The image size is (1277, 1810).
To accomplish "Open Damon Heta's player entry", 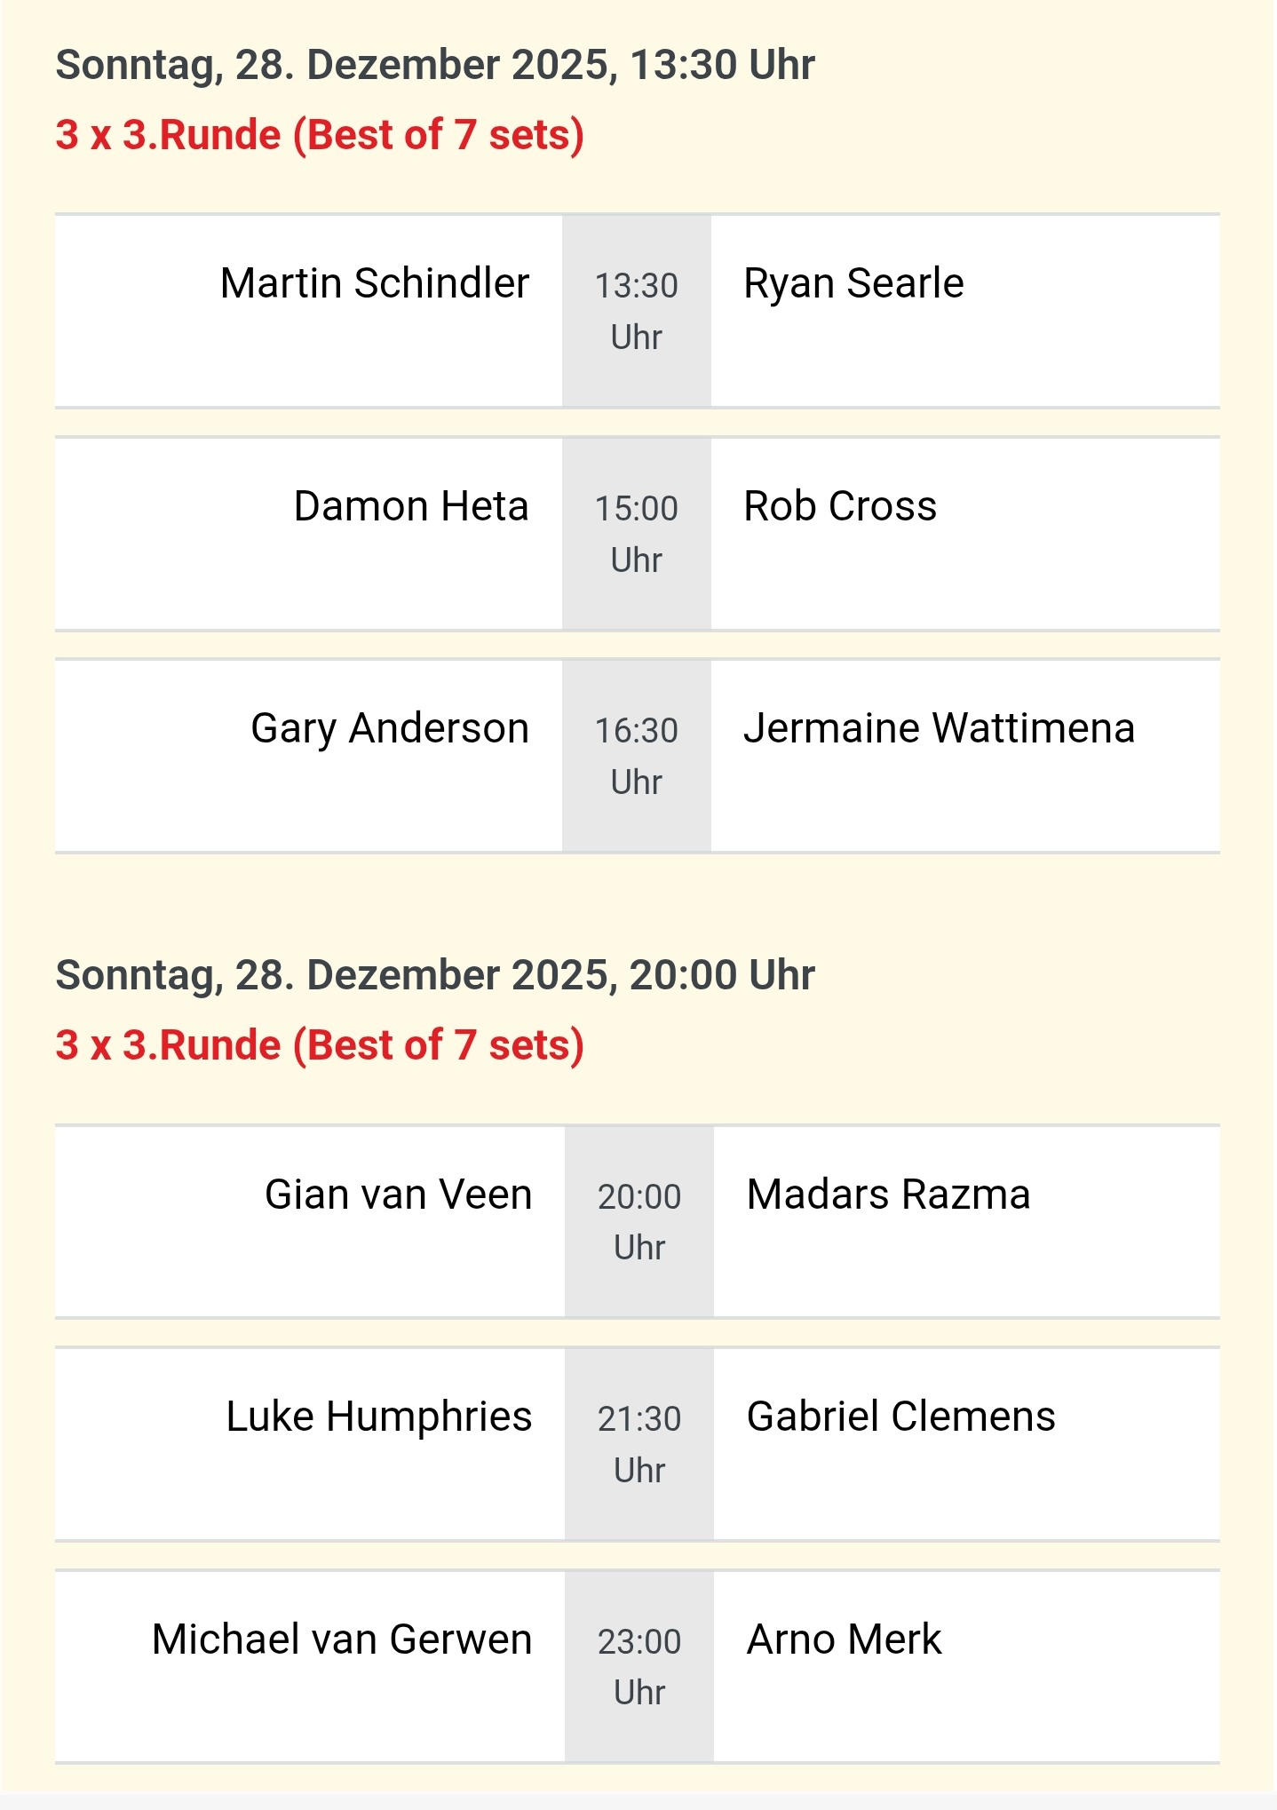I will (410, 507).
